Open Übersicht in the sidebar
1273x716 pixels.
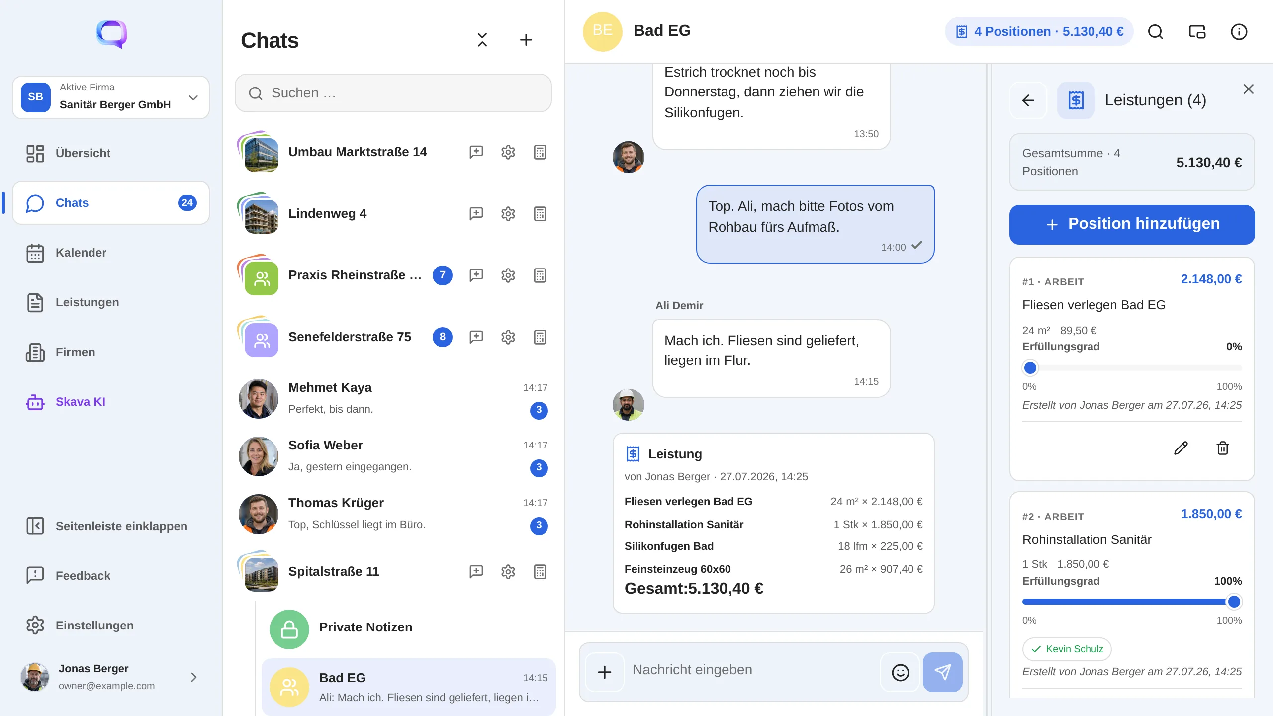(x=111, y=153)
